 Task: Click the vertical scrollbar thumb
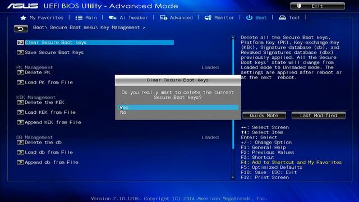[x=233, y=94]
